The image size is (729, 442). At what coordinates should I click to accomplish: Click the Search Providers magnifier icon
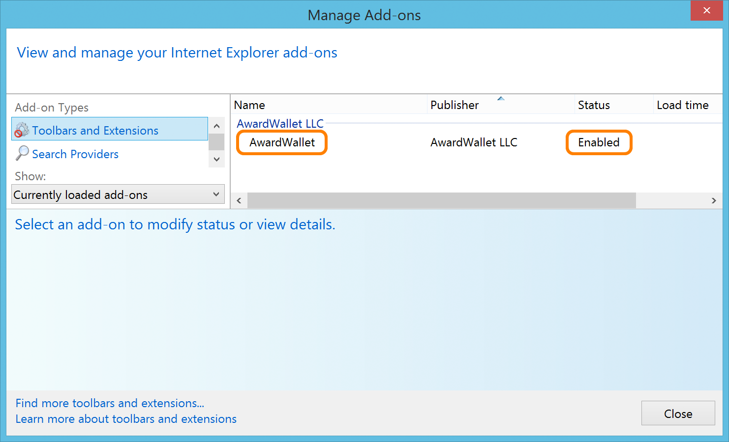coord(22,154)
